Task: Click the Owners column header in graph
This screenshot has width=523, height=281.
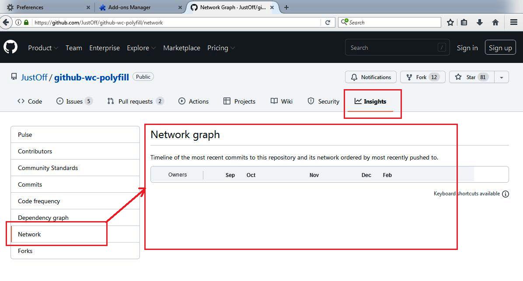Action: (x=178, y=175)
